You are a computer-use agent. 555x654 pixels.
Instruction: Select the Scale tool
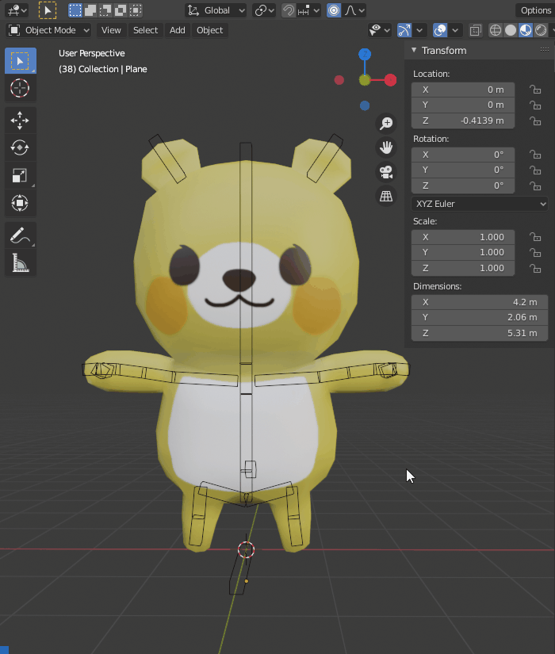tap(20, 175)
